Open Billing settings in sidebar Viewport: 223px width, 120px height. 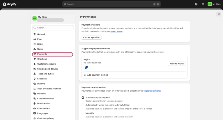coord(40,44)
